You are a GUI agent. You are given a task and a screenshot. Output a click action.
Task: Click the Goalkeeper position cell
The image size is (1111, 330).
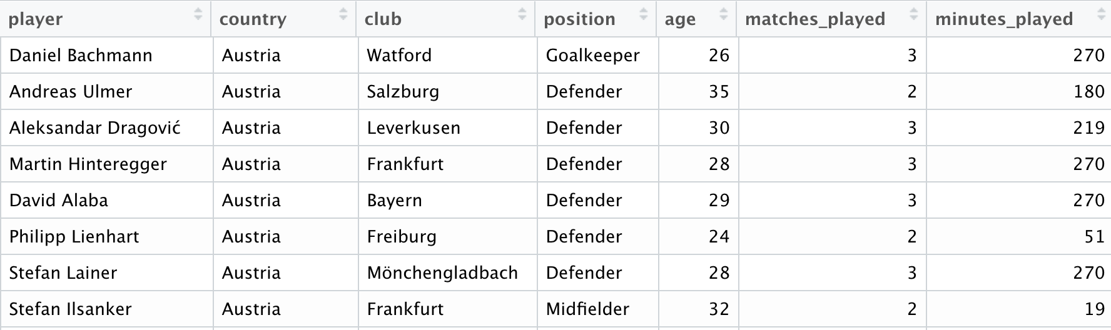pyautogui.click(x=597, y=56)
